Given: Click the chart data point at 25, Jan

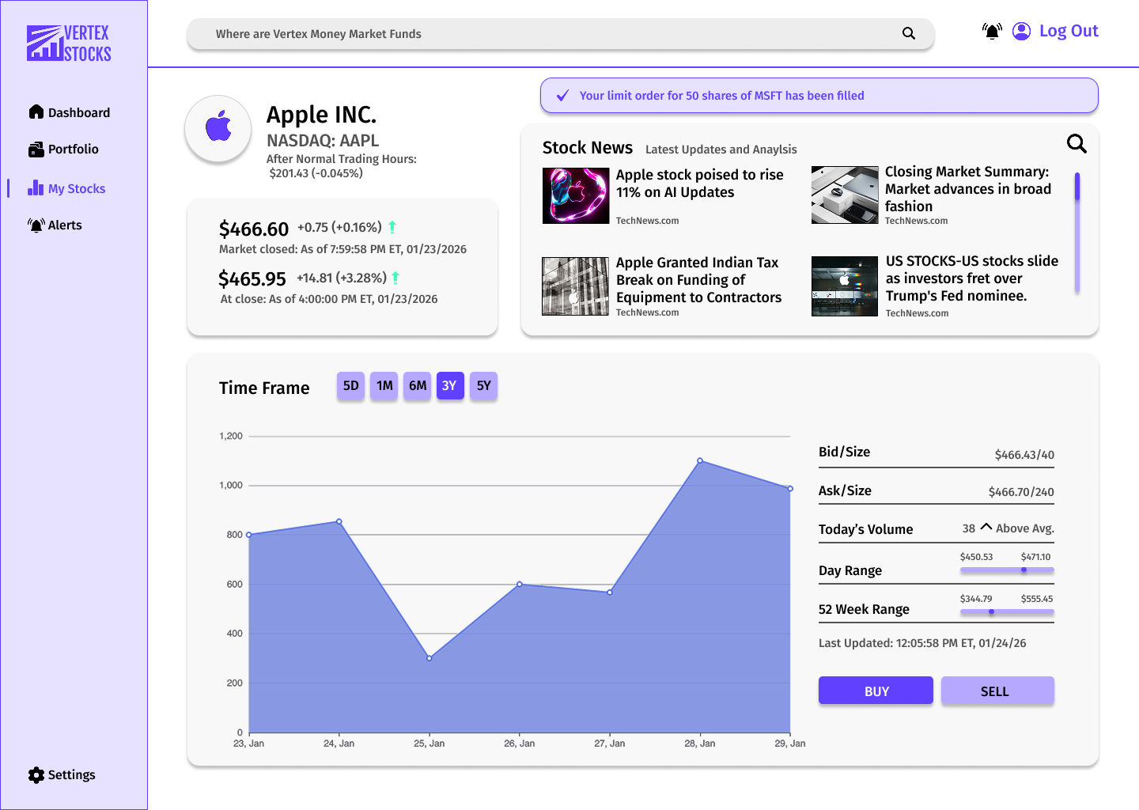Looking at the screenshot, I should (x=429, y=658).
